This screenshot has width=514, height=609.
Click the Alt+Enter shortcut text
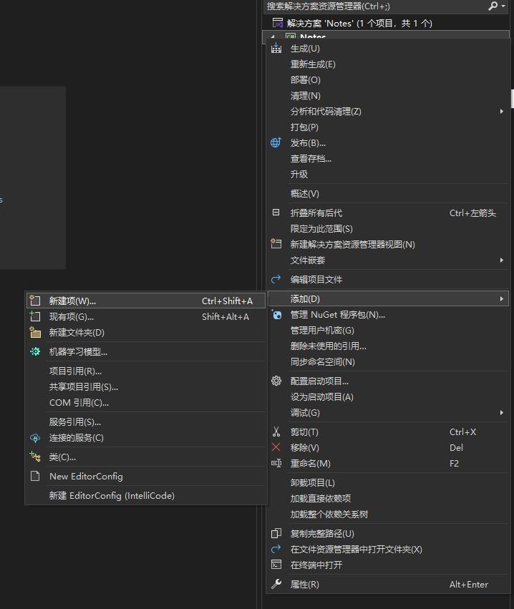click(x=469, y=585)
